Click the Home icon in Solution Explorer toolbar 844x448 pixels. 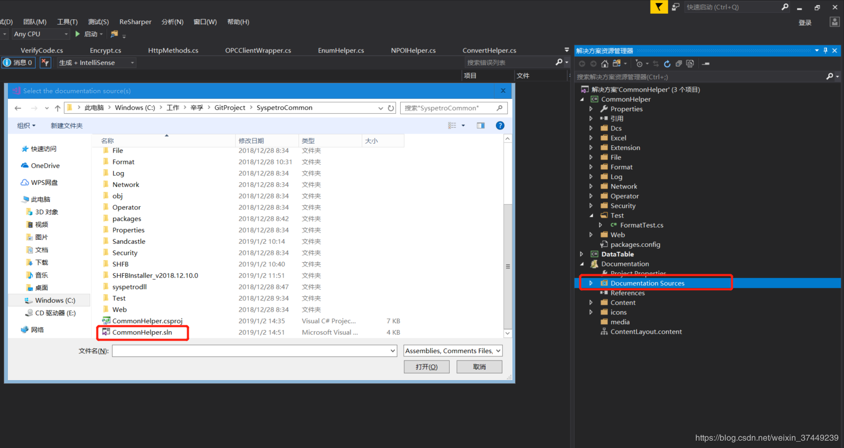point(605,64)
